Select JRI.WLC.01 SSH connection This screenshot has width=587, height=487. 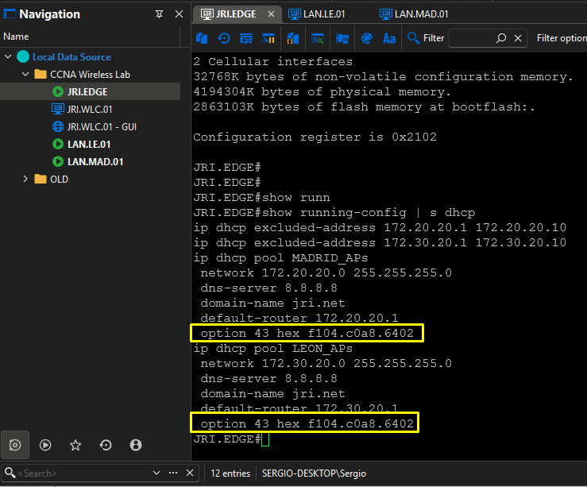tap(90, 110)
